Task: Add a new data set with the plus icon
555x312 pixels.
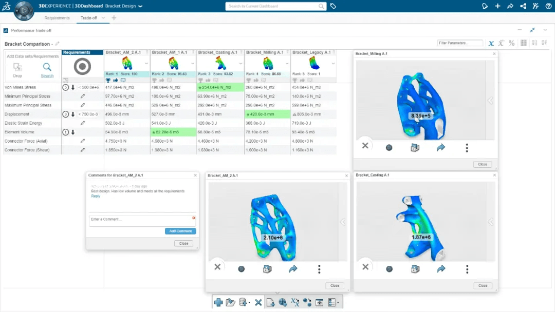Action: (218, 302)
